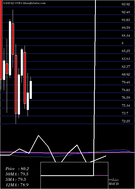Screen dimensions: 135x189
Task: Select the 92.48 price axis label
Action: tap(126, 12)
